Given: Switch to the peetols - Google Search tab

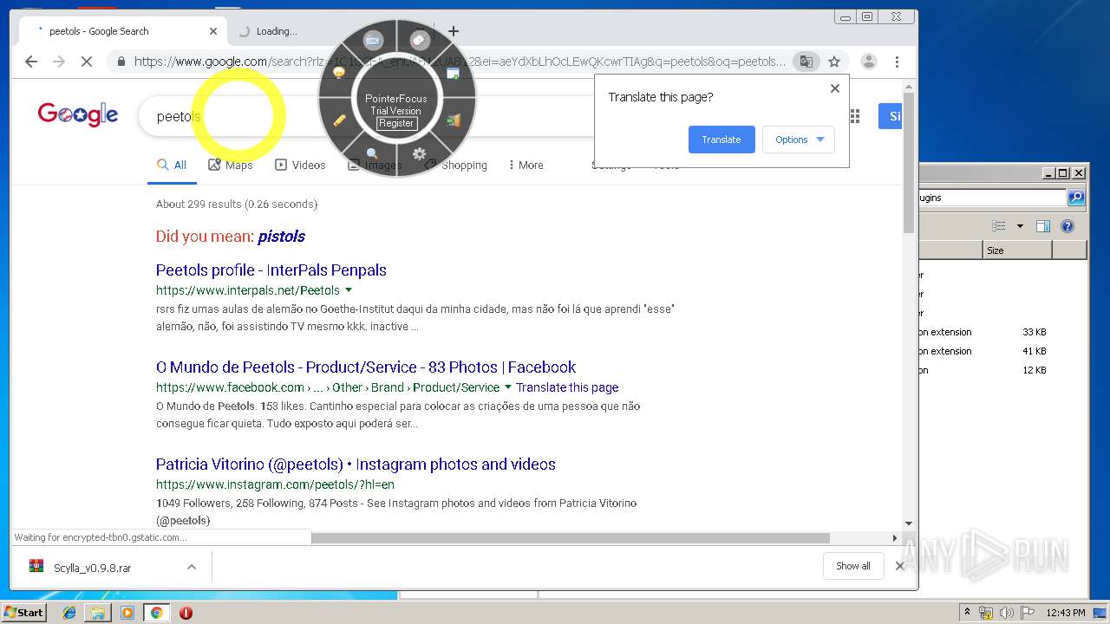Looking at the screenshot, I should pyautogui.click(x=121, y=31).
